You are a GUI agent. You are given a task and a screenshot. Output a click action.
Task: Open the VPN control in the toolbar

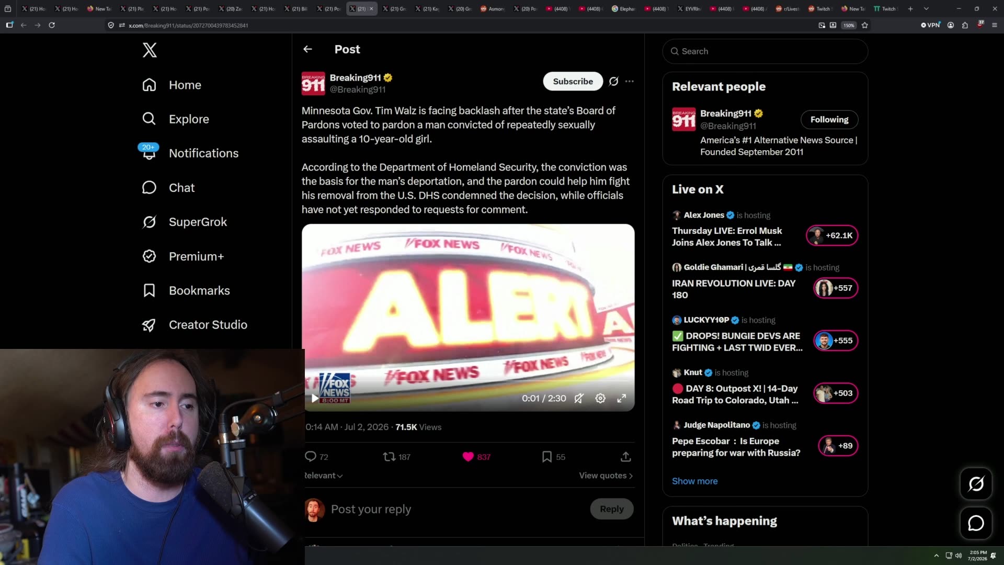point(931,25)
